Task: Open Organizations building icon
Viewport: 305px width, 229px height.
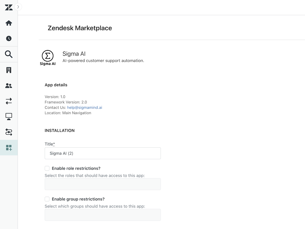Action: click(x=9, y=70)
